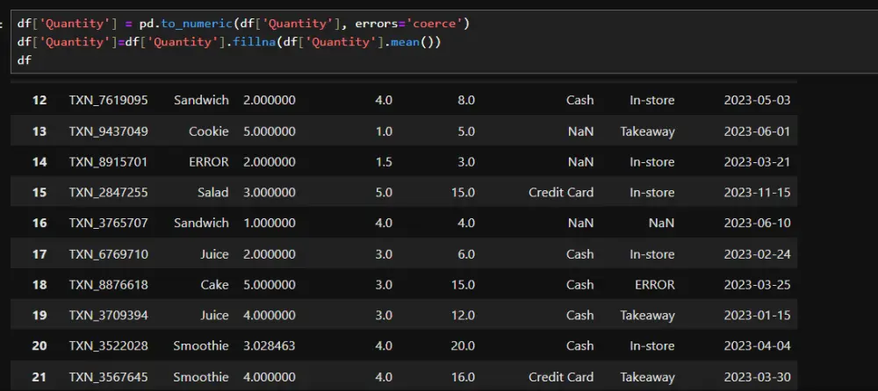878x391 pixels.
Task: Click transaction ID TXN_8915701
Action: (x=109, y=161)
